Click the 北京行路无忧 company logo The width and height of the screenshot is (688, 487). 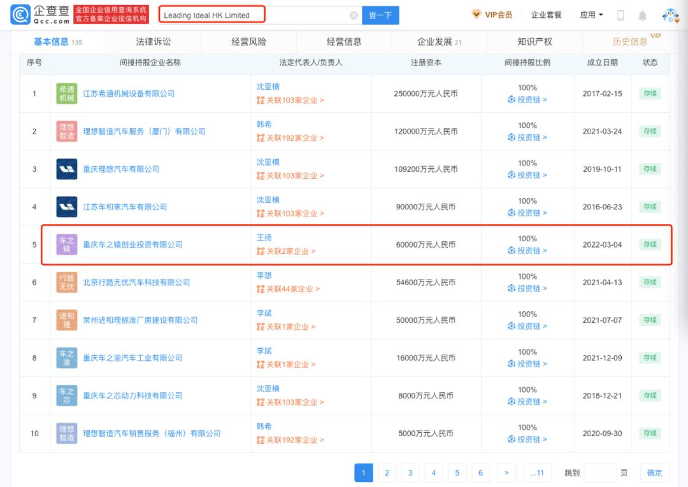click(x=67, y=282)
